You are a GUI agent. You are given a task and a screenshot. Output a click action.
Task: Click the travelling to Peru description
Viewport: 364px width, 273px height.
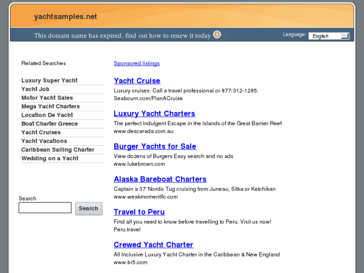[x=192, y=221]
